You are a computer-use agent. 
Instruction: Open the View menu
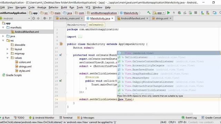[10, 8]
